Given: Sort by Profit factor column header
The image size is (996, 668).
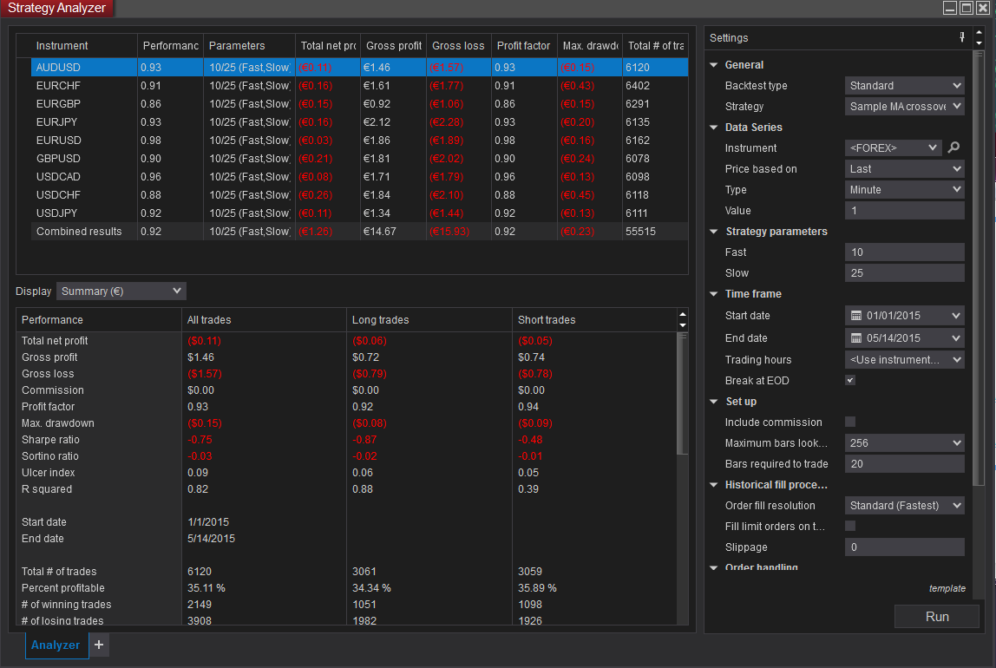Looking at the screenshot, I should click(x=524, y=46).
